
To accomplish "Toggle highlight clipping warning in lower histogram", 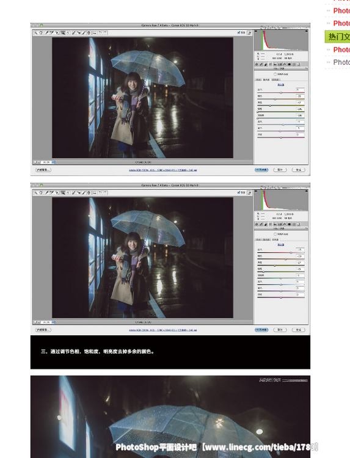I will click(x=306, y=191).
